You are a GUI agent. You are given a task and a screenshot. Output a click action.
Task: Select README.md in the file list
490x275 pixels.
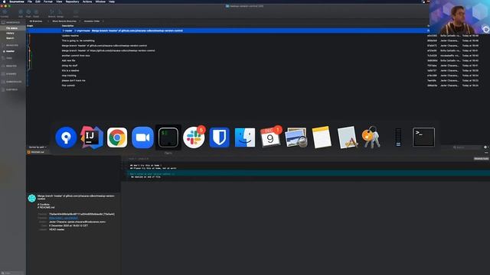tap(38, 152)
